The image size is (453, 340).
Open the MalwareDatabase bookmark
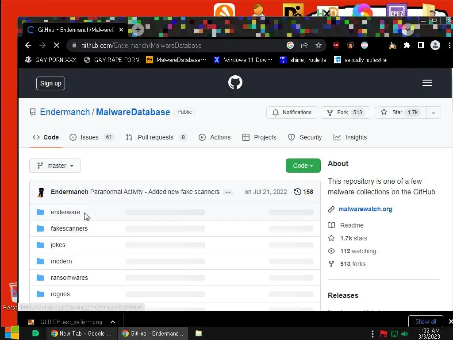(176, 60)
